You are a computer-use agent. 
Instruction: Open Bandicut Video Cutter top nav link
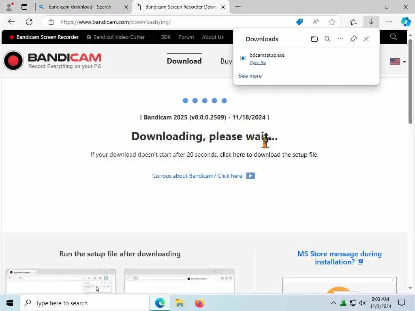pyautogui.click(x=116, y=37)
